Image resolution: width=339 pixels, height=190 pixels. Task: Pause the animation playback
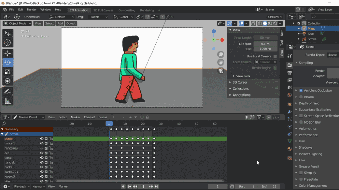[143, 186]
